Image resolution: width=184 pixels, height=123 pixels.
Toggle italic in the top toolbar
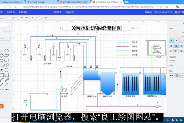click(x=37, y=18)
